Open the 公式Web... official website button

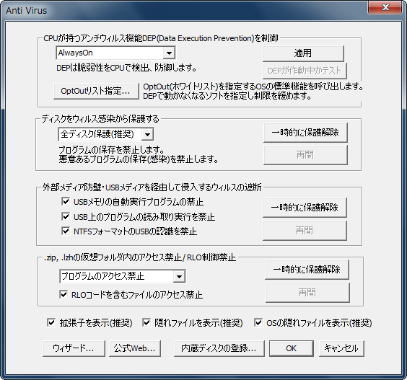(x=135, y=348)
